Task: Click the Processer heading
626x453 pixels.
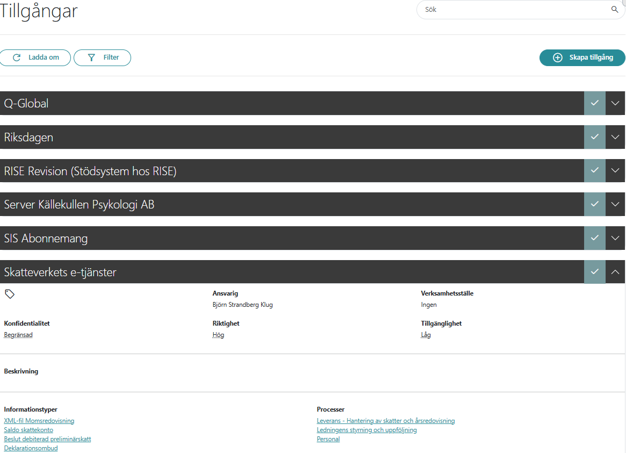Action: click(330, 409)
